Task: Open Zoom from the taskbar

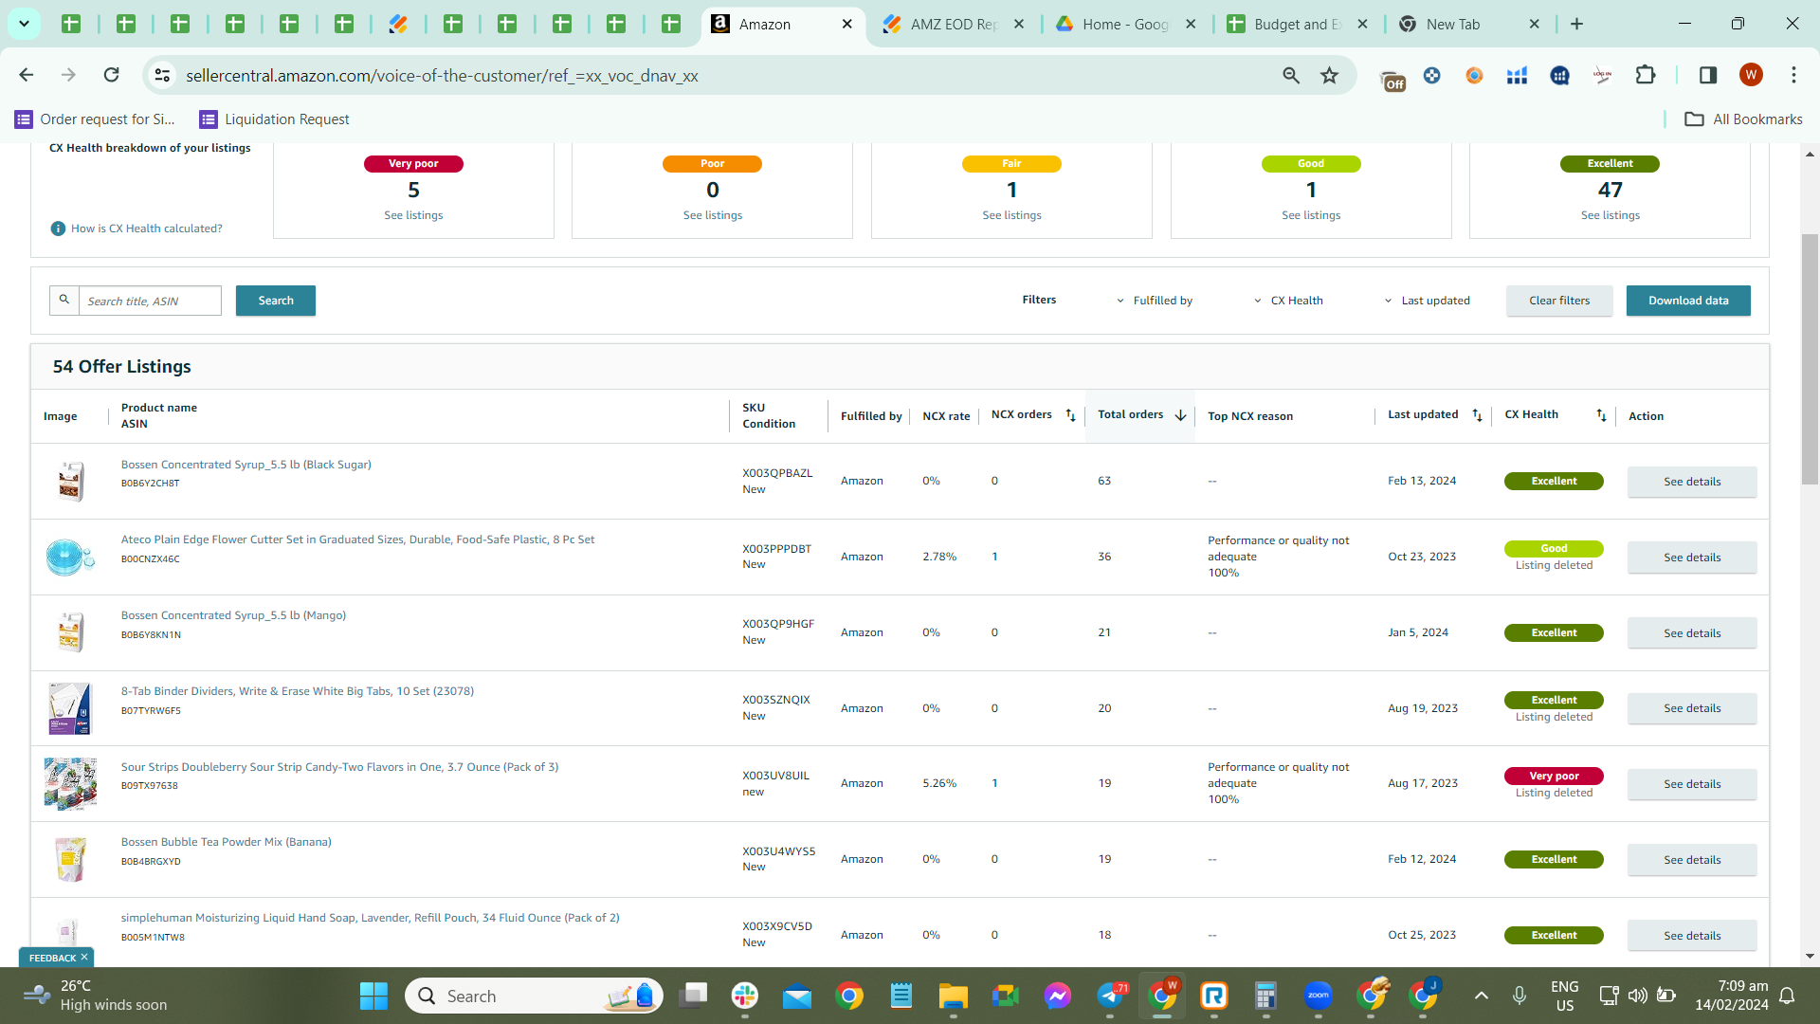Action: pyautogui.click(x=1318, y=996)
